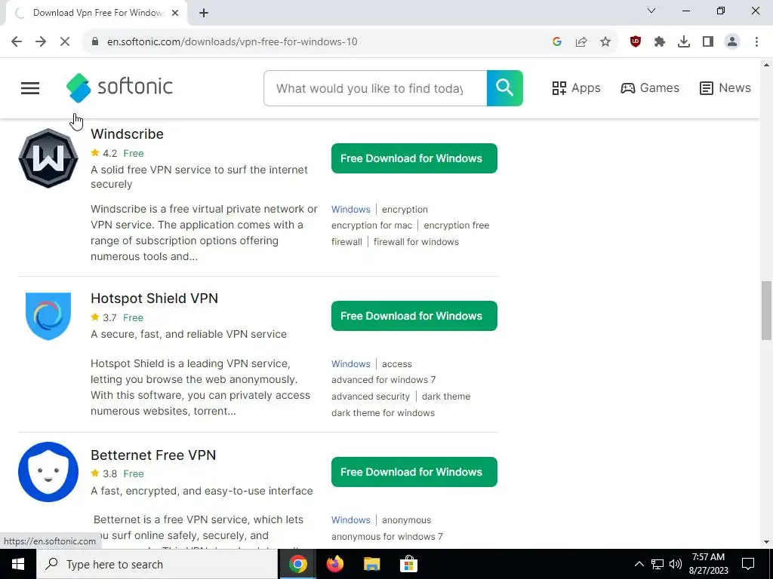Open Microsoft Store from the taskbar
The image size is (773, 579).
pyautogui.click(x=408, y=564)
